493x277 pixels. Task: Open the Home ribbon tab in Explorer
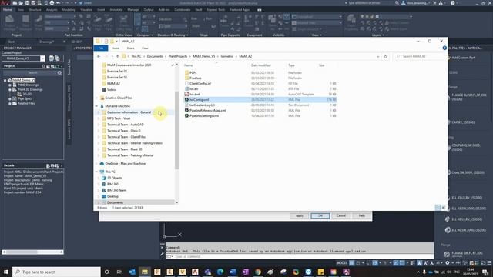point(116,48)
